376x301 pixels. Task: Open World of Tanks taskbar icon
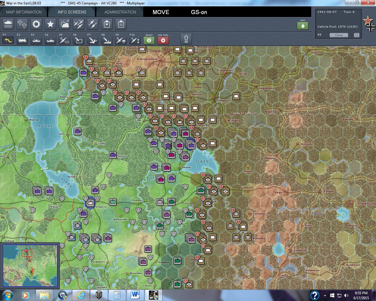(99, 295)
